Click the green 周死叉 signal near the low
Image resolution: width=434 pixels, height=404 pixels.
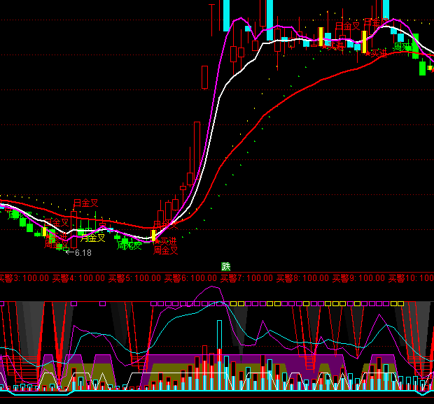129,245
